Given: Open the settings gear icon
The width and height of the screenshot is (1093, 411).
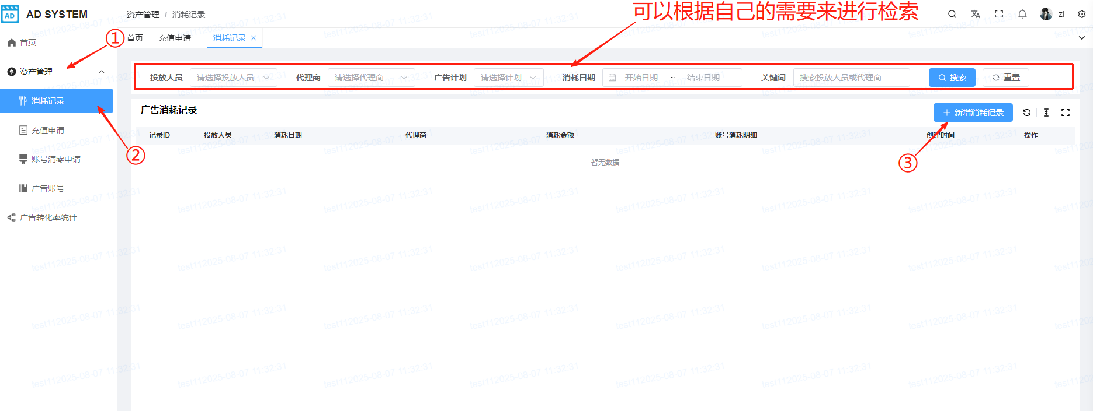Looking at the screenshot, I should click(x=1082, y=14).
